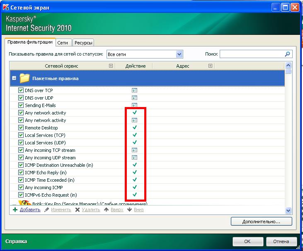The width and height of the screenshot is (303, 251).
Task: Click the Вниз link
Action: coord(139,210)
